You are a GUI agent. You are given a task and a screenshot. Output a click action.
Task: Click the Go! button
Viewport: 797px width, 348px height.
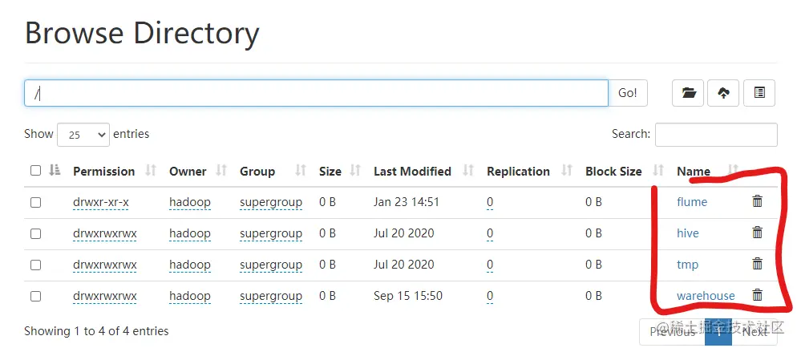628,93
